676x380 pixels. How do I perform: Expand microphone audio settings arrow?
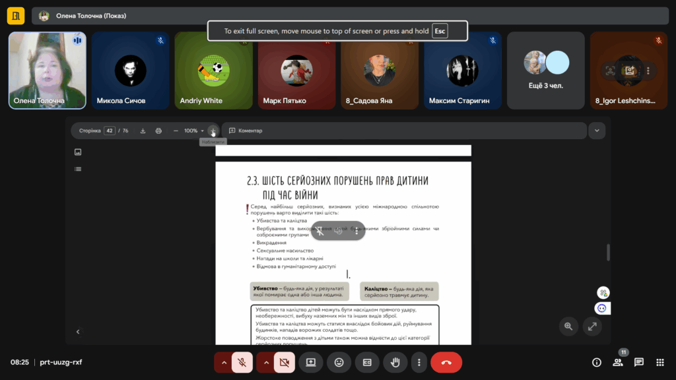pyautogui.click(x=223, y=362)
